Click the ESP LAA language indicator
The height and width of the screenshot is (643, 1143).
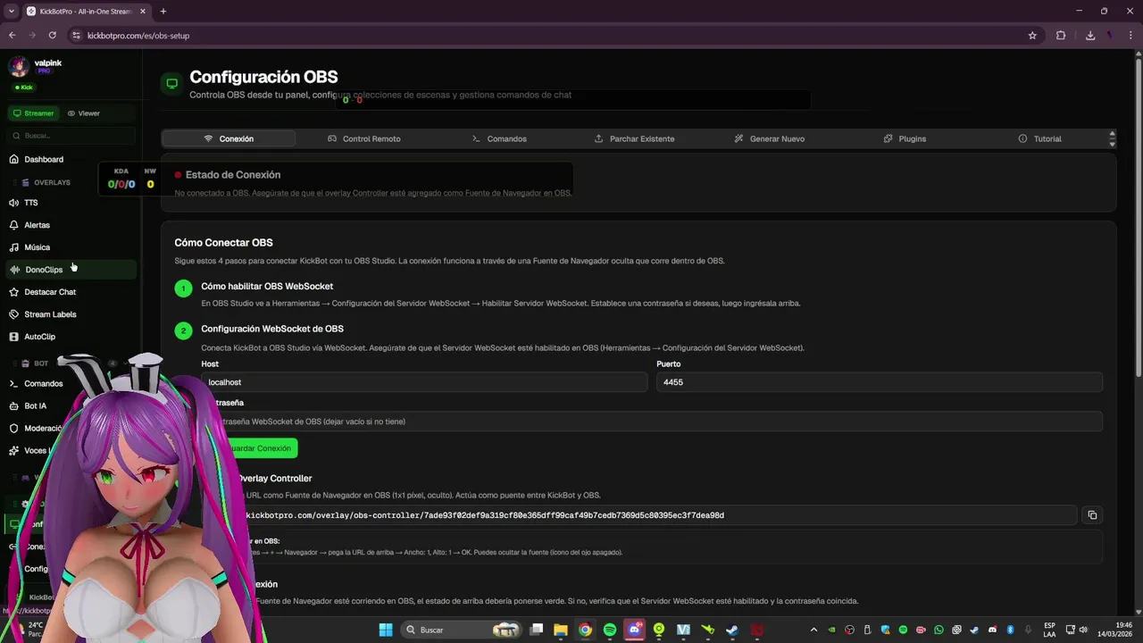point(1049,630)
